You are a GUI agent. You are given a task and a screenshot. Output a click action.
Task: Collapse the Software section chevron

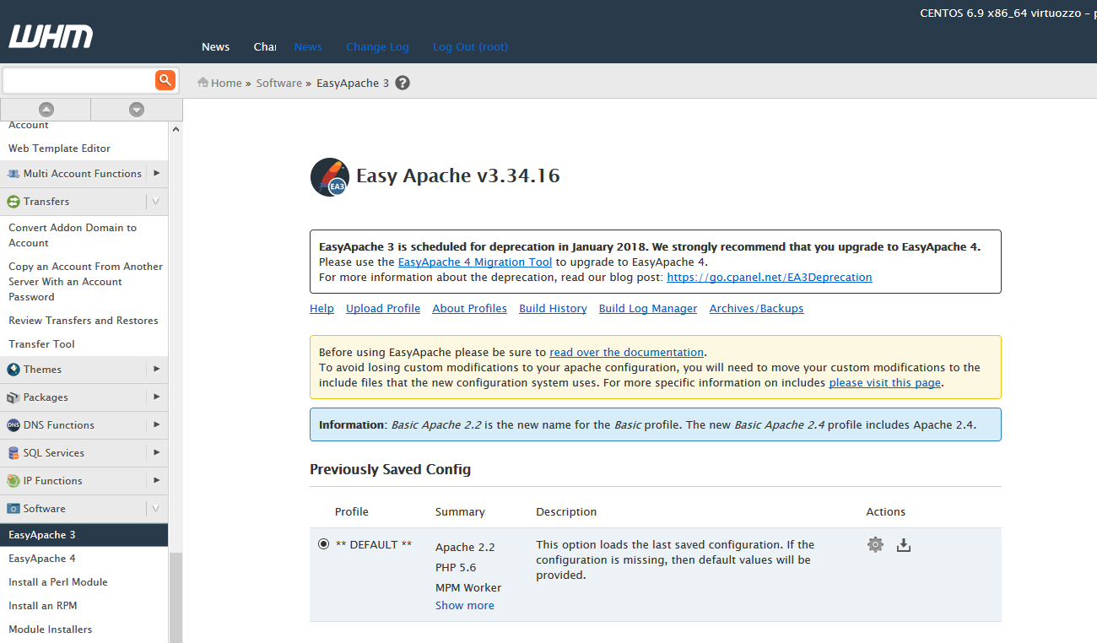[156, 509]
